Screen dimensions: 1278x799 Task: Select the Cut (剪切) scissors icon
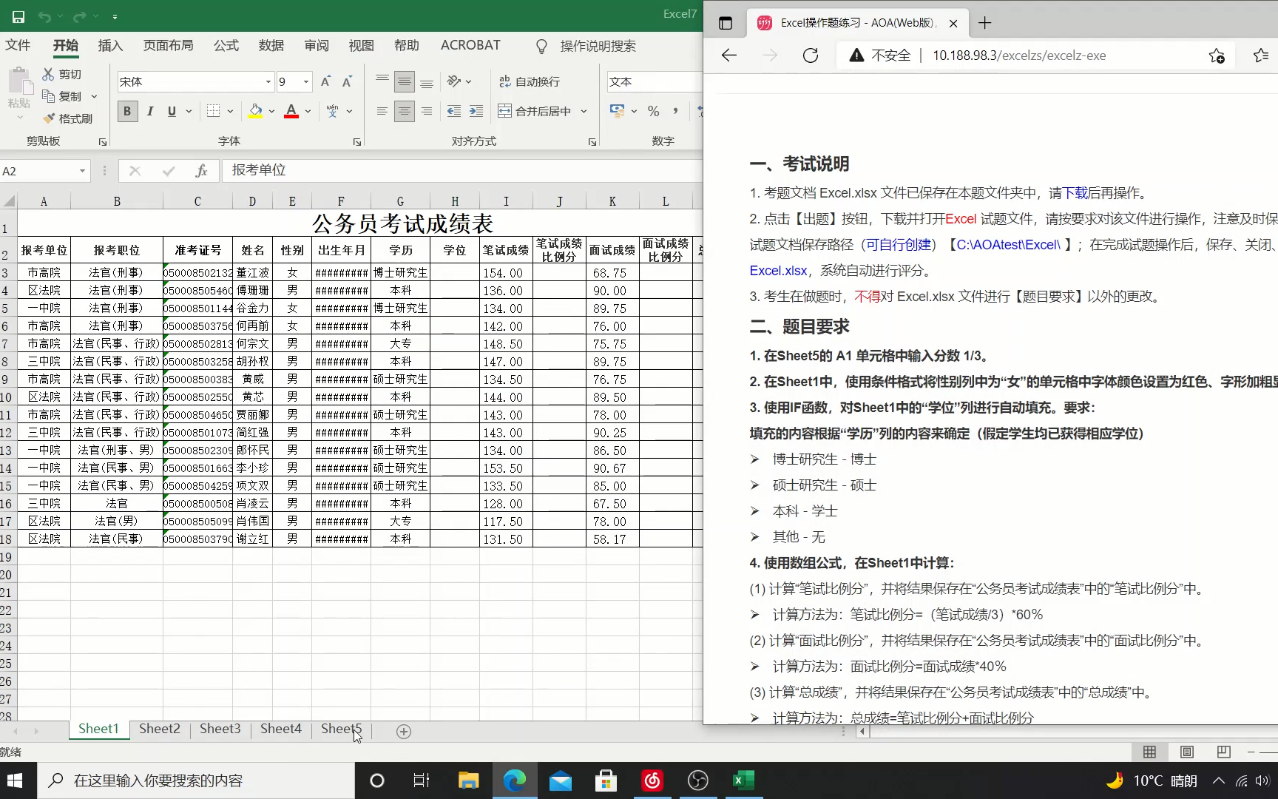pyautogui.click(x=50, y=73)
